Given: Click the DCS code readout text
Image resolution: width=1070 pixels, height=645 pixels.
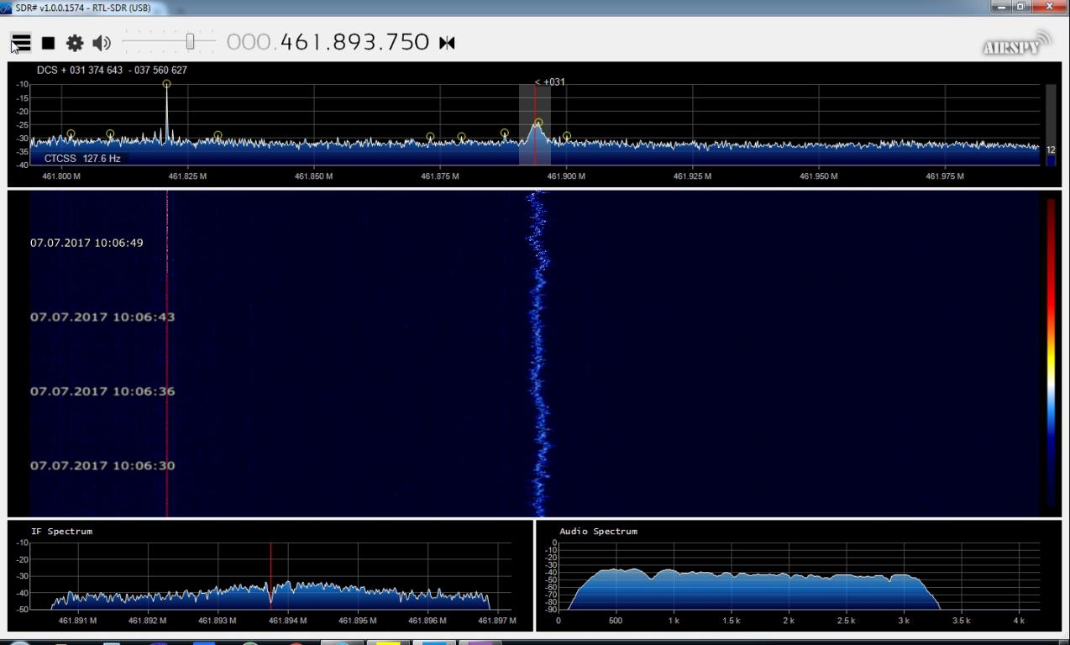Looking at the screenshot, I should 112,71.
